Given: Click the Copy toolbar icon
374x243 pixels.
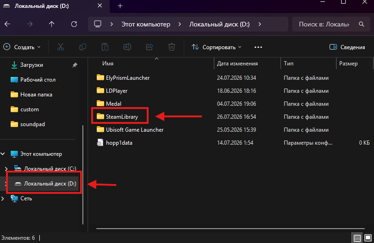Looking at the screenshot, I should click(83, 47).
